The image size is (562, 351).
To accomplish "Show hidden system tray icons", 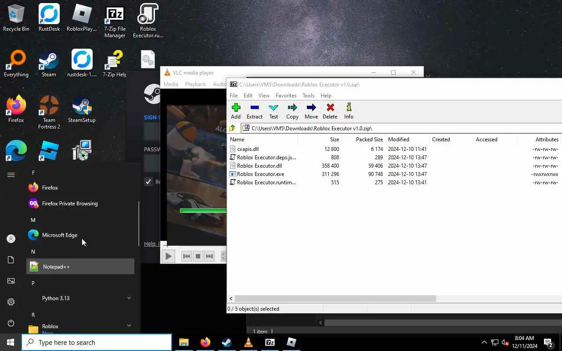I will (x=484, y=342).
